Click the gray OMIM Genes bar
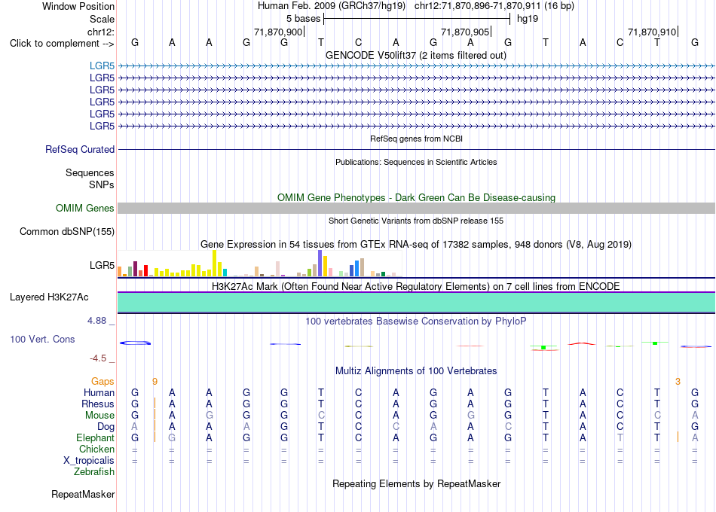Image resolution: width=716 pixels, height=512 pixels. pos(416,208)
